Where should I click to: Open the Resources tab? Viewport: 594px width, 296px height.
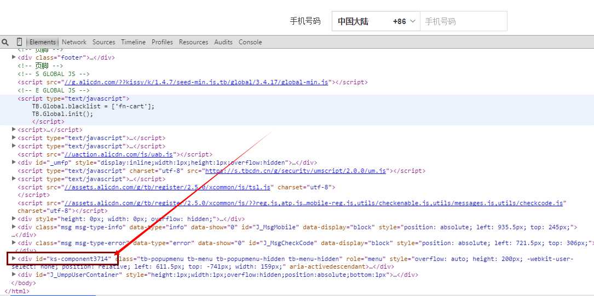click(194, 42)
